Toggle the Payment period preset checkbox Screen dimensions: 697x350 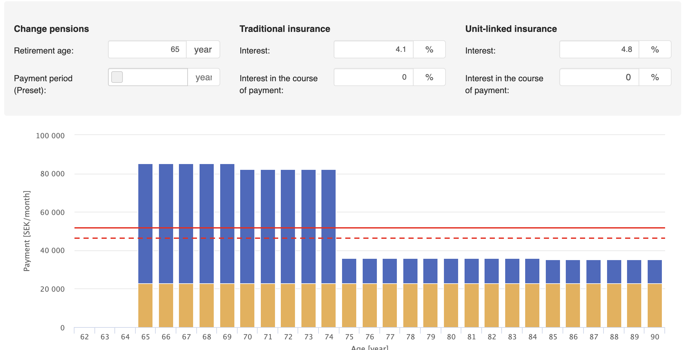tap(117, 77)
